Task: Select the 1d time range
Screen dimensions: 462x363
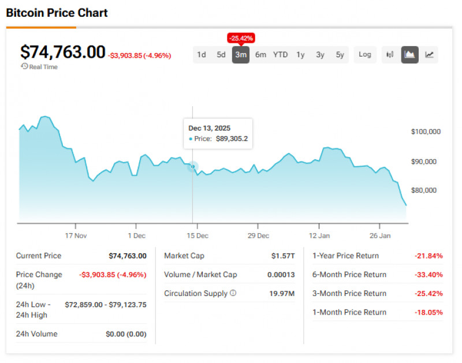Action: pos(202,55)
